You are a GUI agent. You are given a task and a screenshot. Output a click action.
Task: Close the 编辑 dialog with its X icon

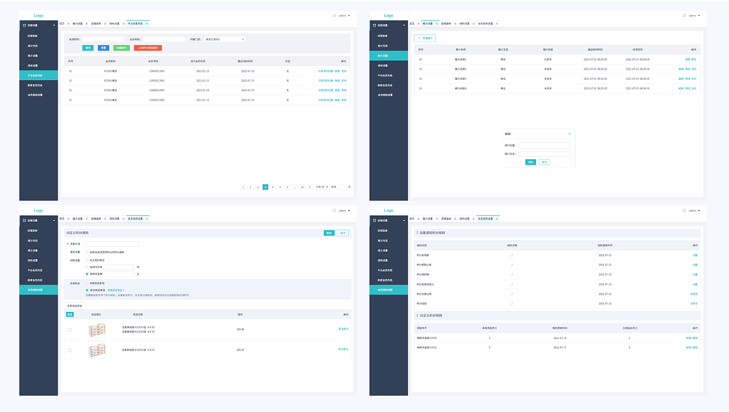tap(569, 134)
